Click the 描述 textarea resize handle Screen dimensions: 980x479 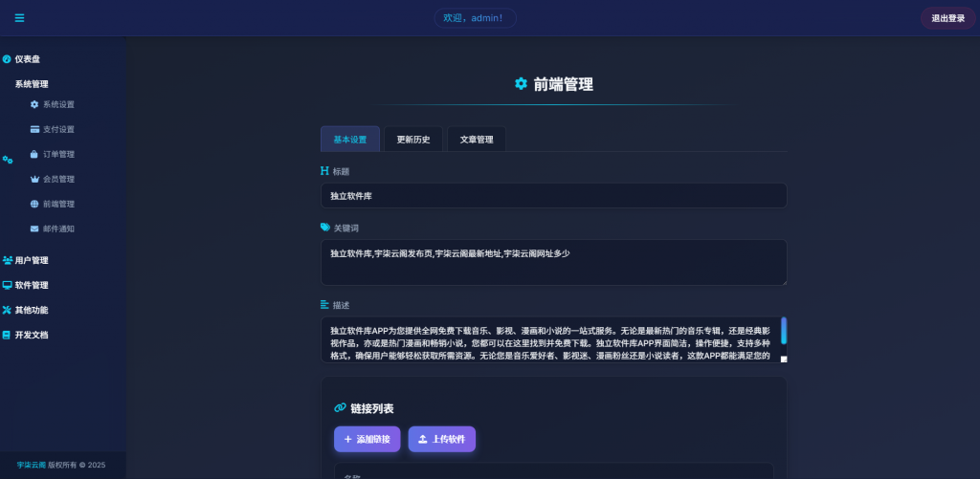[784, 359]
